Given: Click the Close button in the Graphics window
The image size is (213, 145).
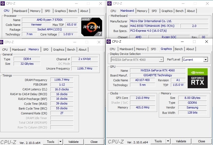Looking at the screenshot, I should coord(202,141).
